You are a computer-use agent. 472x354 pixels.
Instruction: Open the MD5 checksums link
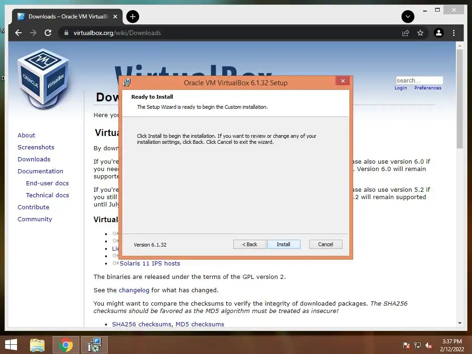click(200, 324)
